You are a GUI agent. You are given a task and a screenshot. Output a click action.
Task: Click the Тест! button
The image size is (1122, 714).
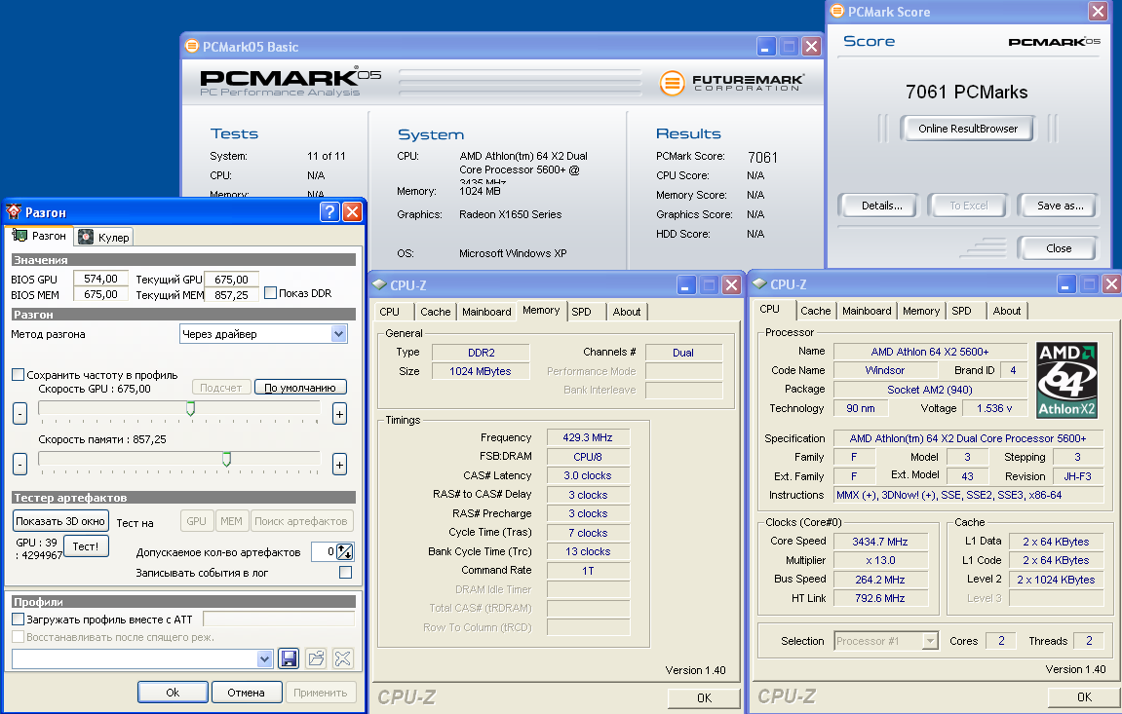click(x=86, y=546)
